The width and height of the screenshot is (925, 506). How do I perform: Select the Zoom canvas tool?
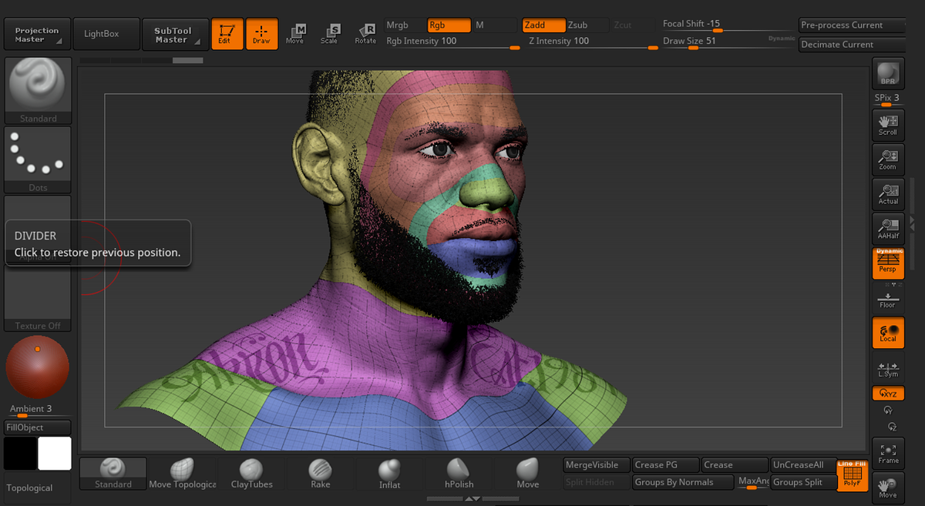[x=888, y=159]
